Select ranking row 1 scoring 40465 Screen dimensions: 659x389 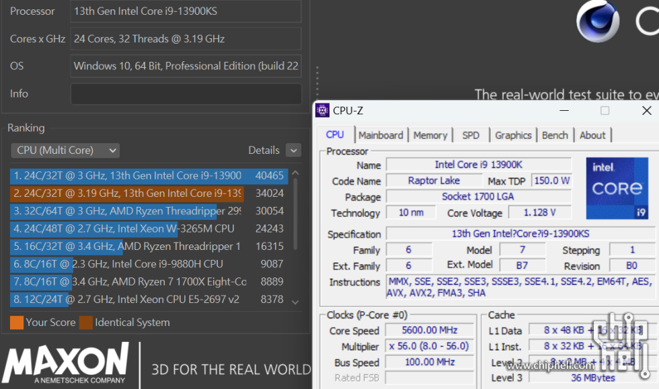[149, 175]
